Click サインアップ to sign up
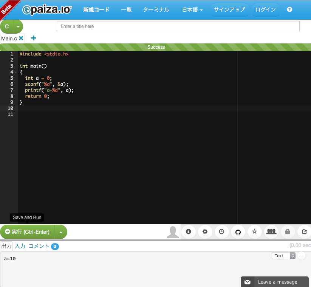The height and width of the screenshot is (287, 311). (229, 9)
